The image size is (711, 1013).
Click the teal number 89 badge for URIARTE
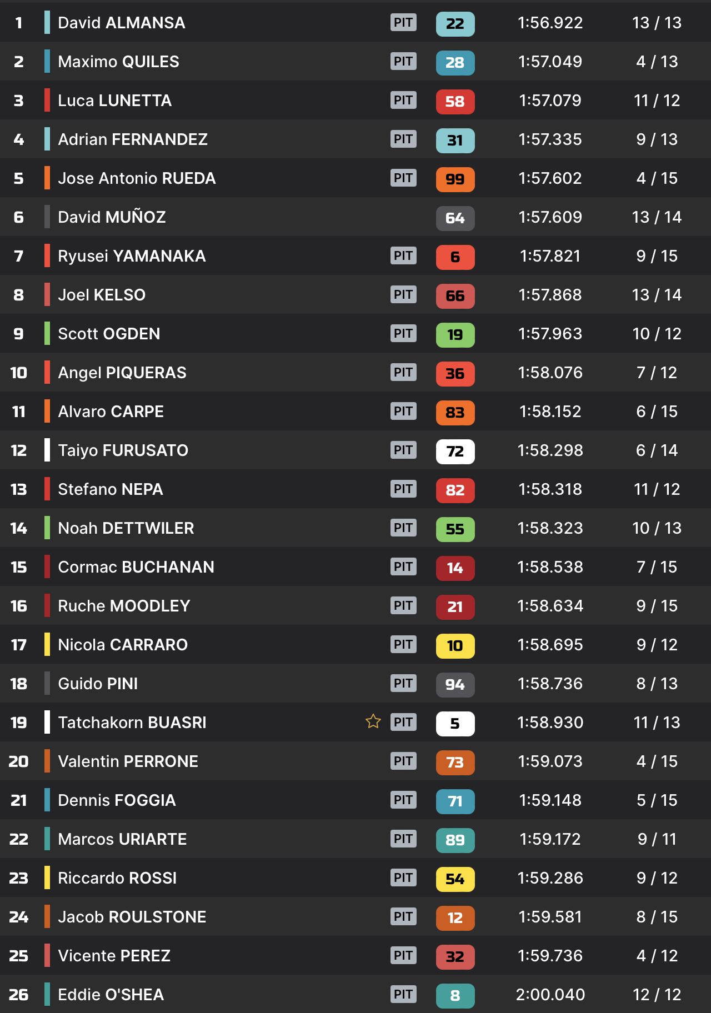click(x=455, y=840)
